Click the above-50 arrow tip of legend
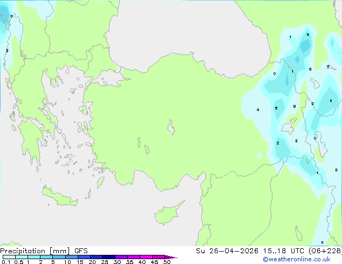 (171, 257)
